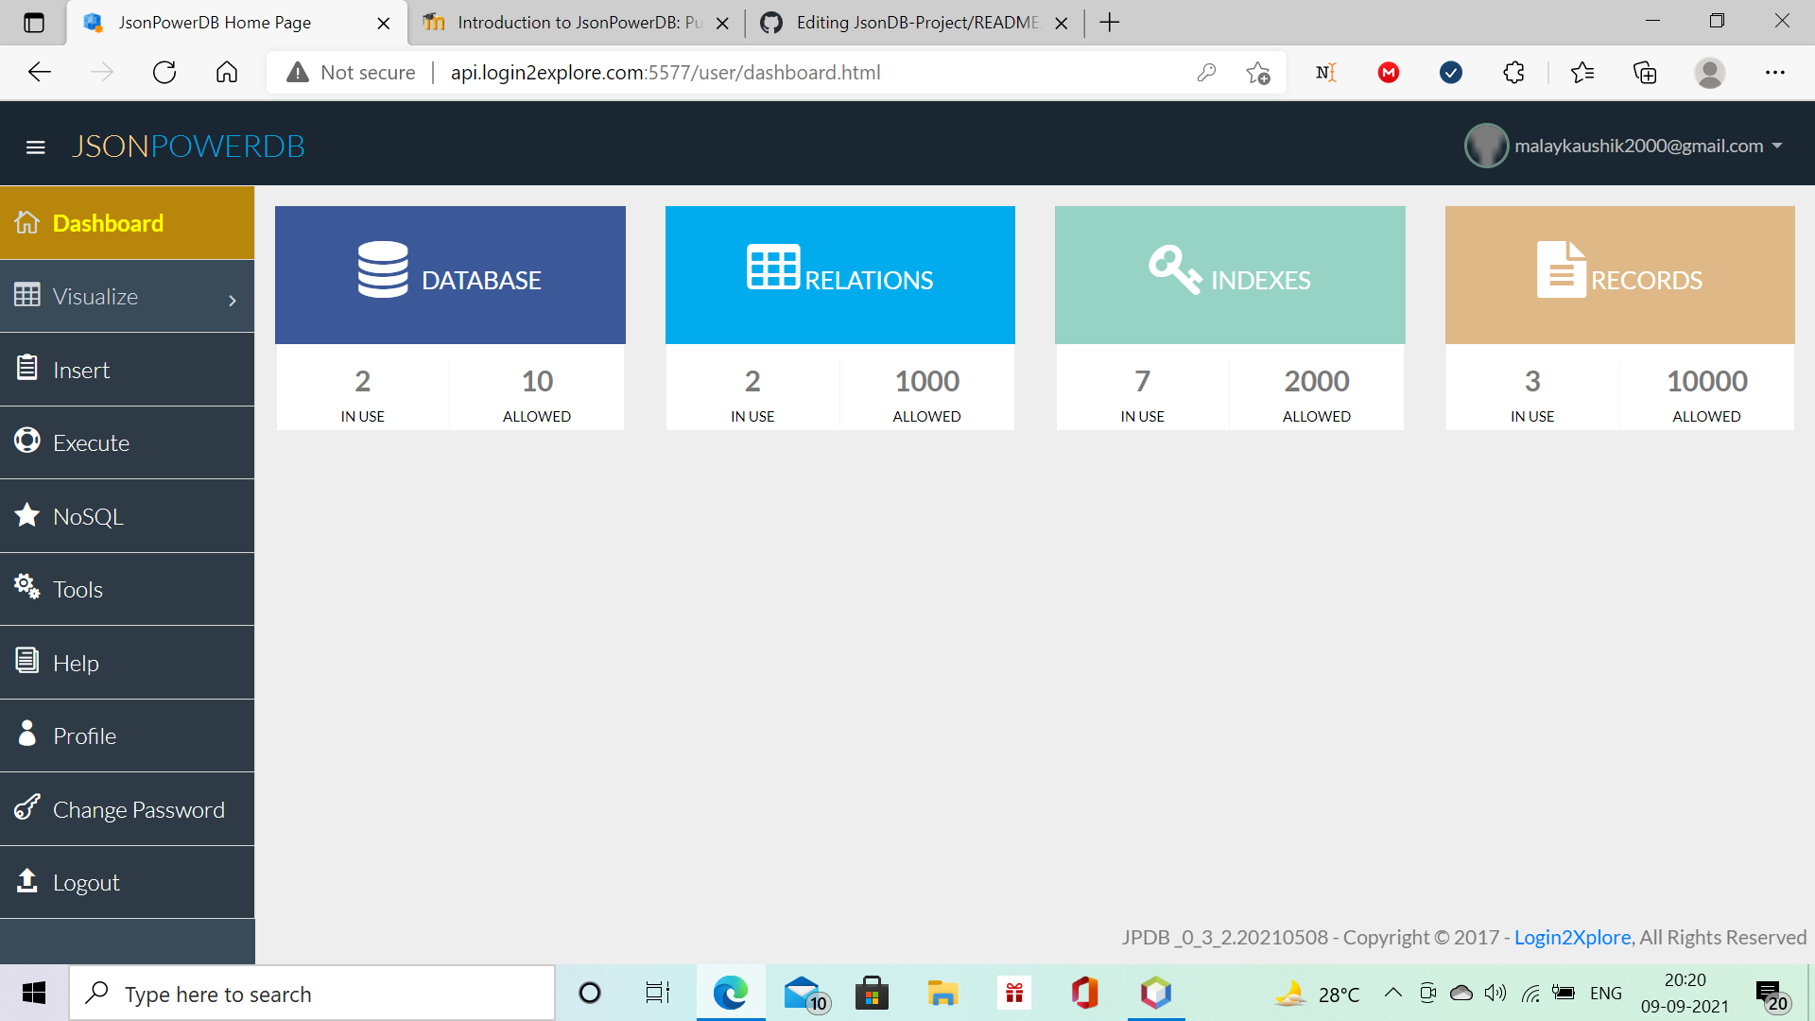Toggle the sidebar with the hamburger icon
This screenshot has height=1021, width=1815.
[x=36, y=147]
